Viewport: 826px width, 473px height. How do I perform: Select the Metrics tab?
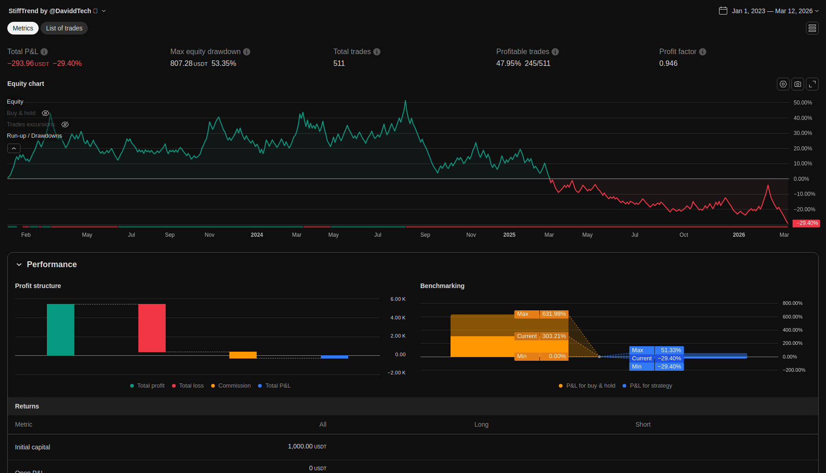click(23, 28)
